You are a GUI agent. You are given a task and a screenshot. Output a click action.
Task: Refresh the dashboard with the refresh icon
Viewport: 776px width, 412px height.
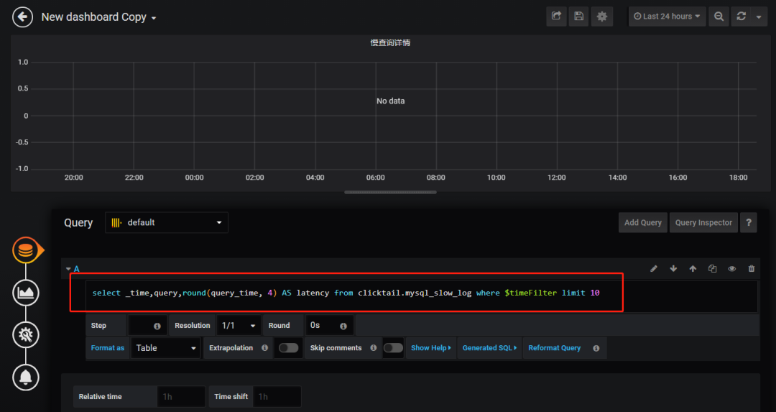(x=742, y=17)
